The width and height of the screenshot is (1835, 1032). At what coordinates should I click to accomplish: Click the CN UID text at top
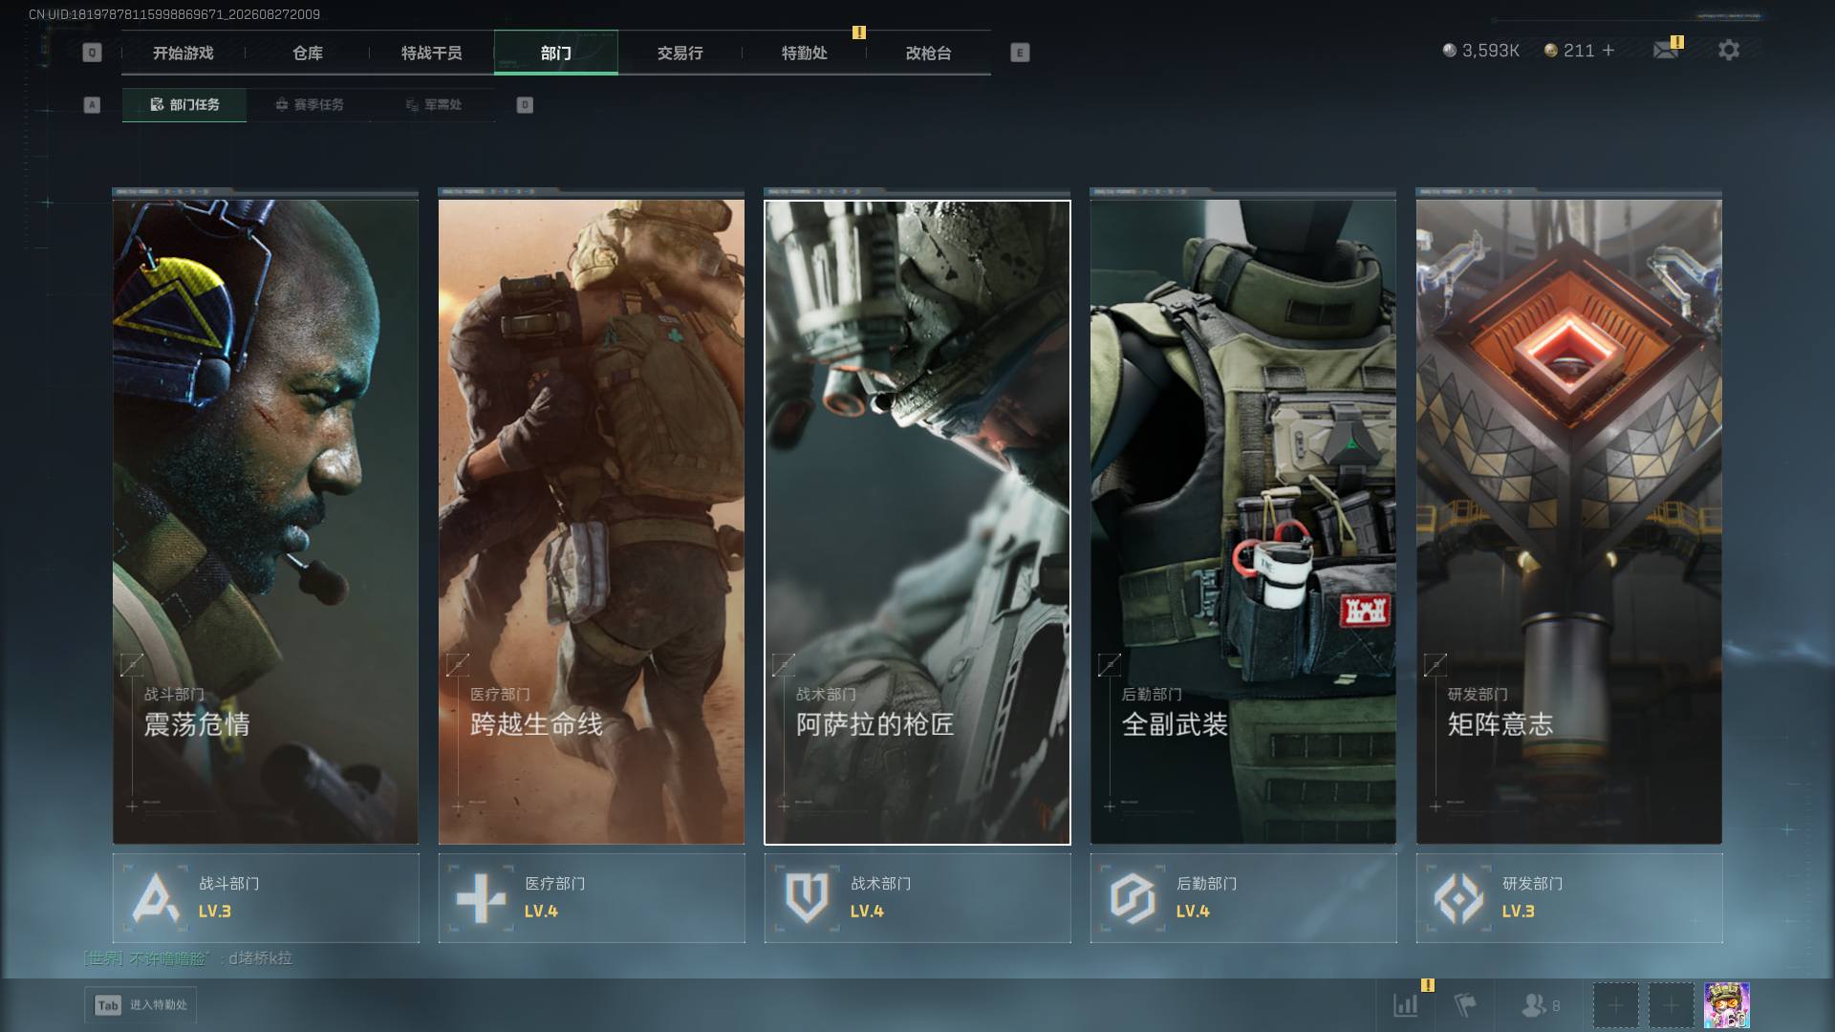175,14
